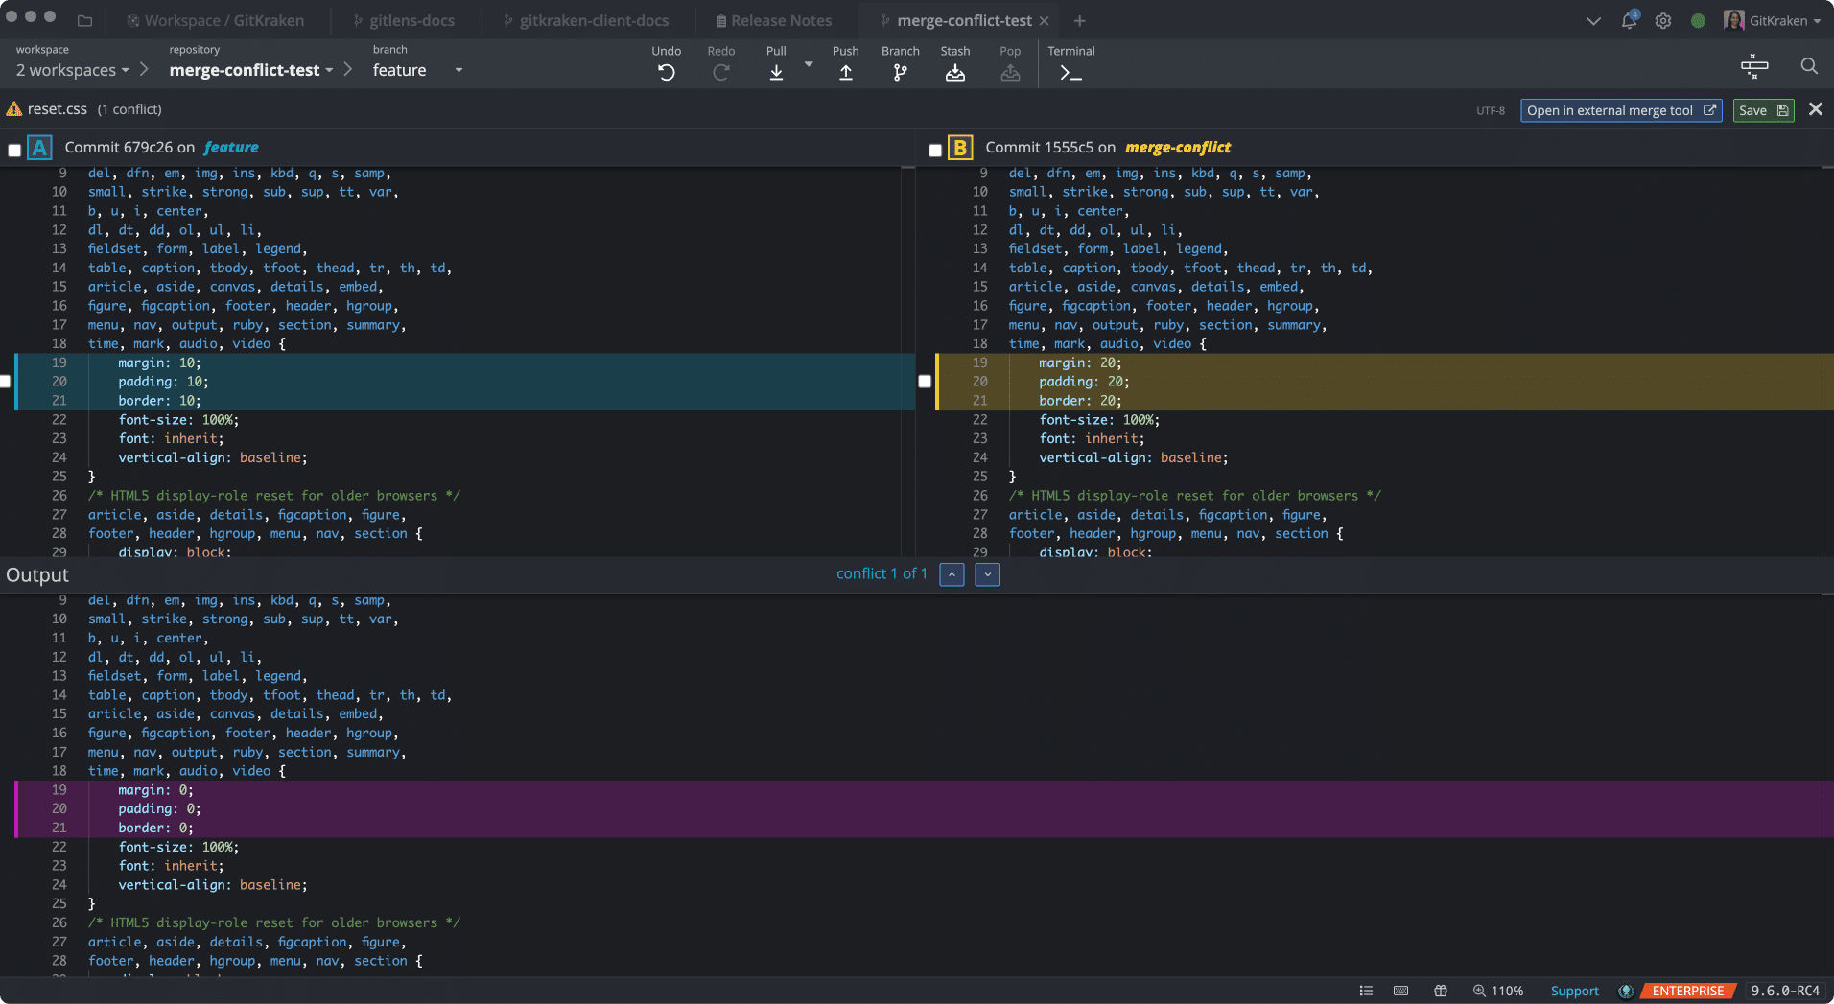Toggle the list view icon in status bar
The width and height of the screenshot is (1834, 1004).
pyautogui.click(x=1366, y=991)
